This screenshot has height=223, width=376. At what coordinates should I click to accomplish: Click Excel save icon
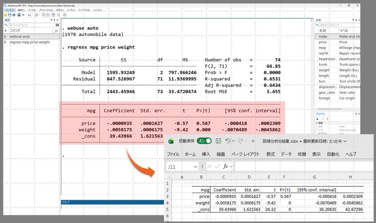pyautogui.click(x=218, y=141)
